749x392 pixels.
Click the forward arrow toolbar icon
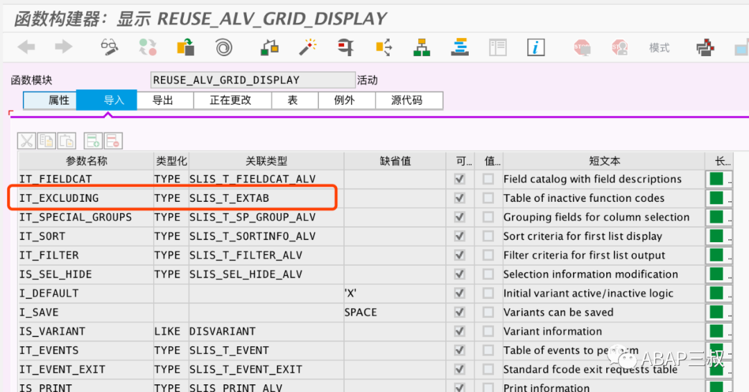point(63,47)
